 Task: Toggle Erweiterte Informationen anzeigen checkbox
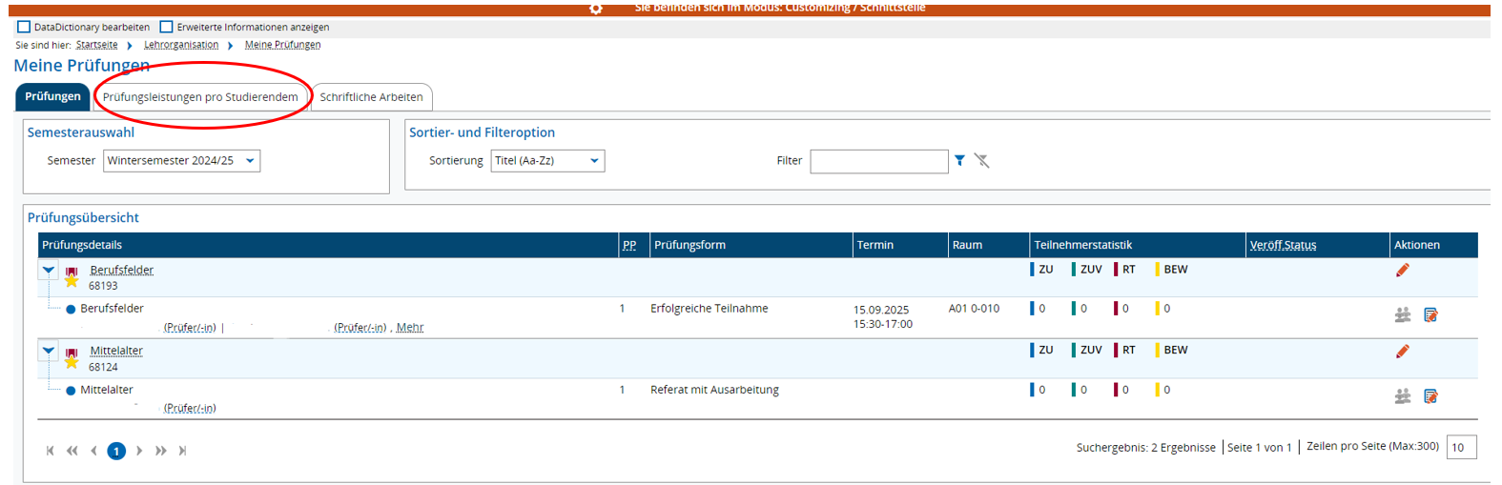166,27
